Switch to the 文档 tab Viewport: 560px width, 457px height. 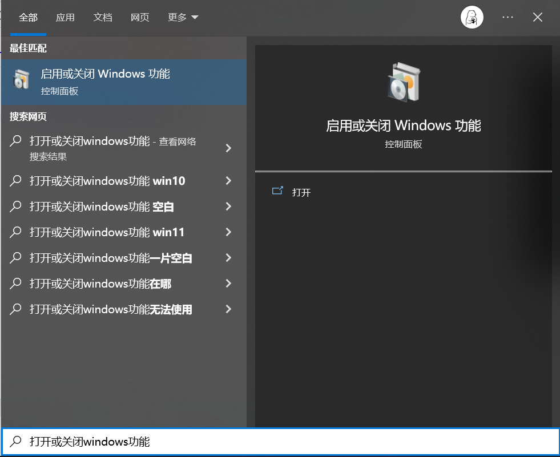103,18
